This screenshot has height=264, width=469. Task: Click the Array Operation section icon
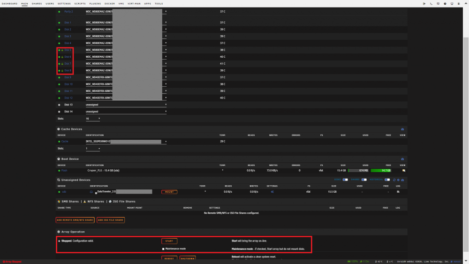59,232
